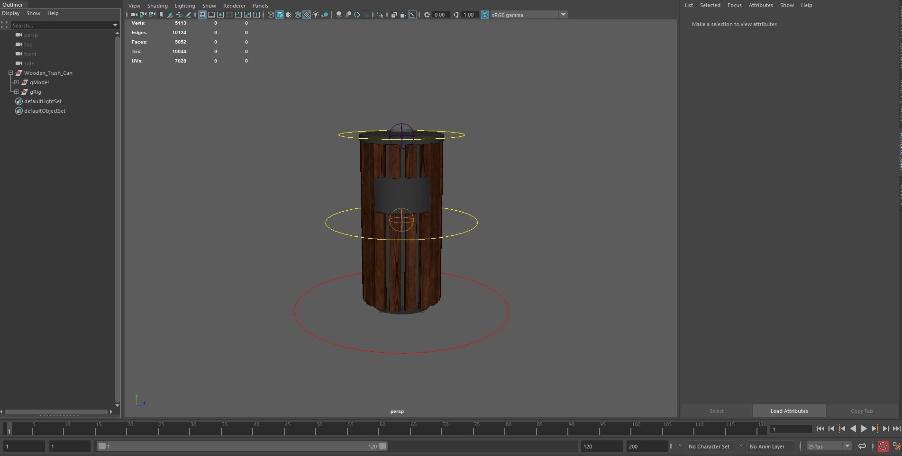Click the Image Plane icon
Image resolution: width=902 pixels, height=456 pixels.
pos(170,15)
